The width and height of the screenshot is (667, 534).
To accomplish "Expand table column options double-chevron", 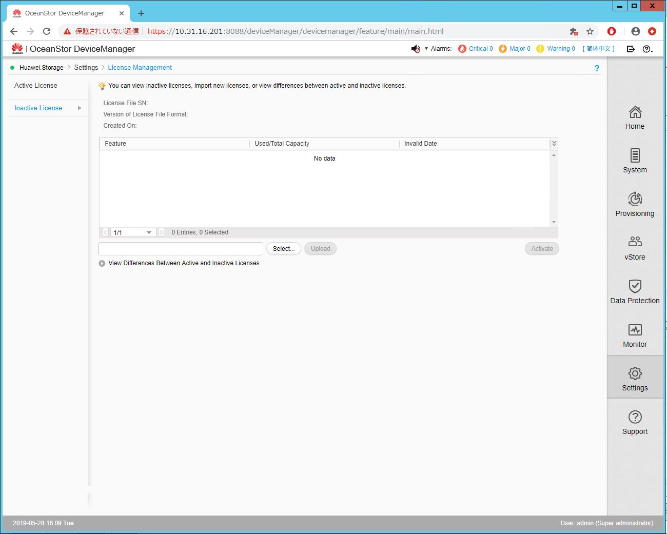I will 554,144.
